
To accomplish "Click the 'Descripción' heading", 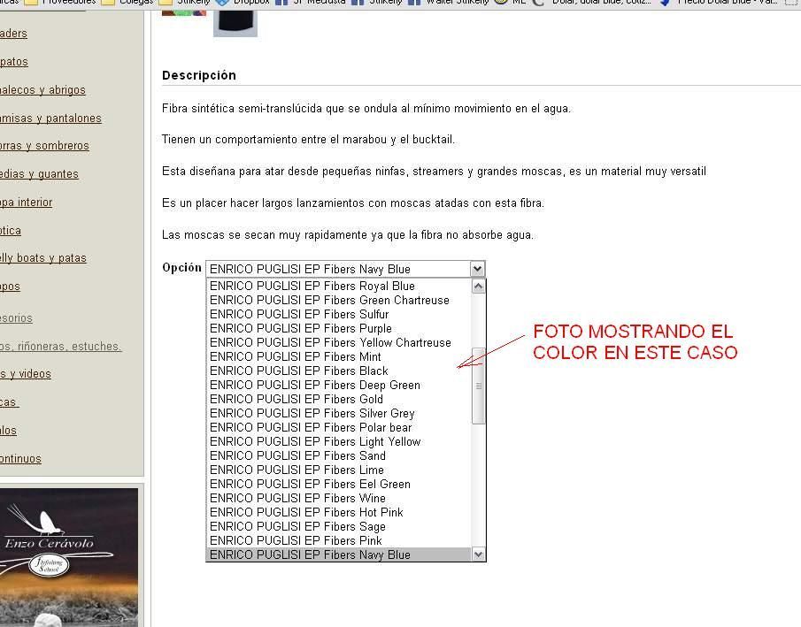I will point(199,75).
